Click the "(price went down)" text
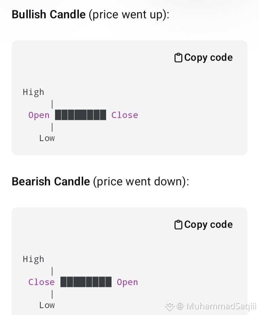The height and width of the screenshot is (315, 259). pyautogui.click(x=141, y=181)
